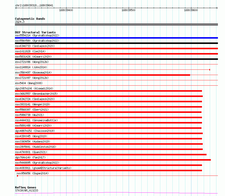
Task: Open nsv5891088 (Almarri2020) label
Action: click(x=33, y=126)
